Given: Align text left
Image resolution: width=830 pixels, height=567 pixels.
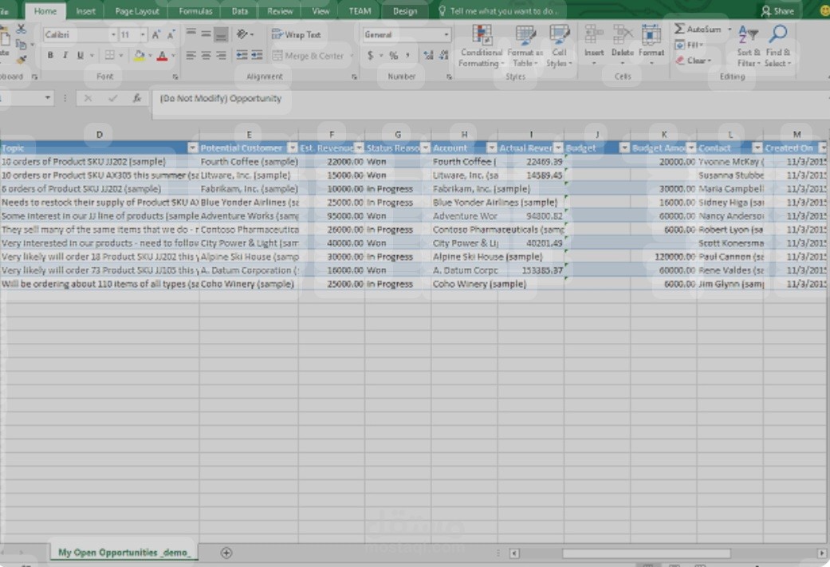Looking at the screenshot, I should [x=191, y=55].
